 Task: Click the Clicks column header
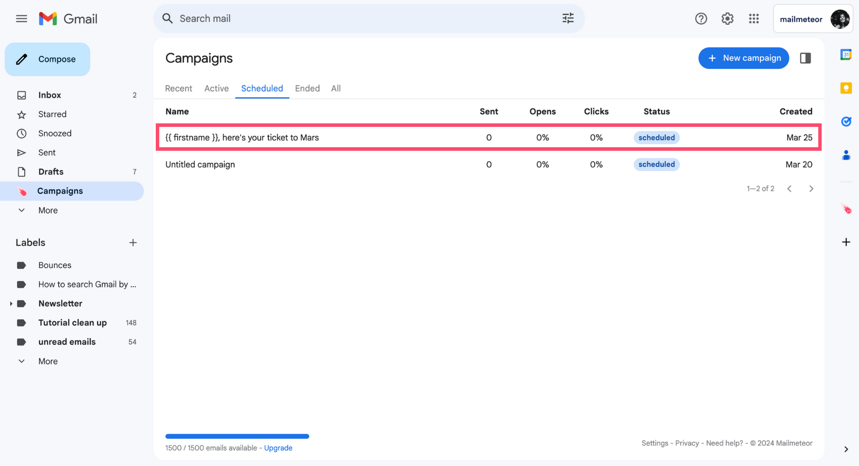coord(596,111)
